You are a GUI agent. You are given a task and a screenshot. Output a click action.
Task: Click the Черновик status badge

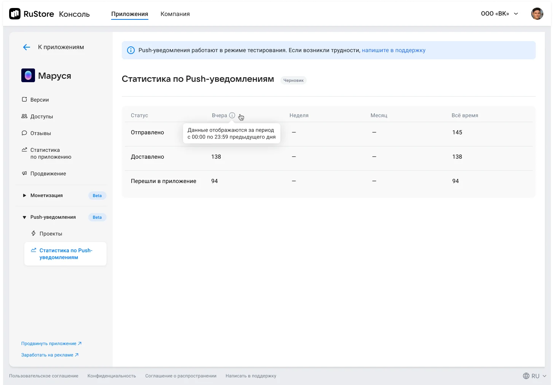(293, 80)
